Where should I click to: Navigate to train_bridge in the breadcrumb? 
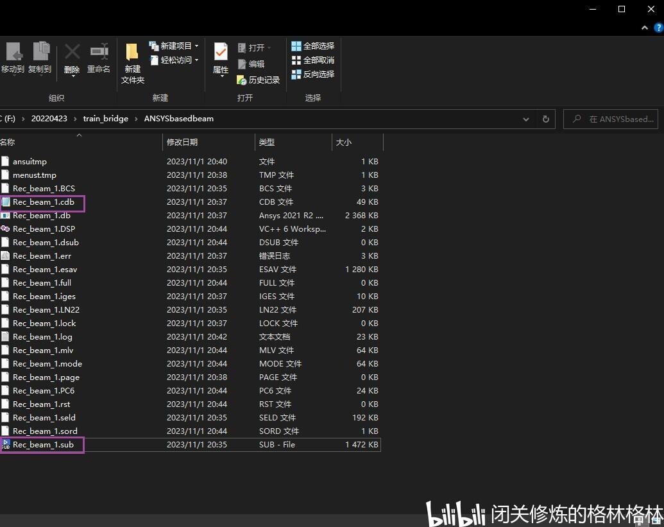click(x=105, y=119)
